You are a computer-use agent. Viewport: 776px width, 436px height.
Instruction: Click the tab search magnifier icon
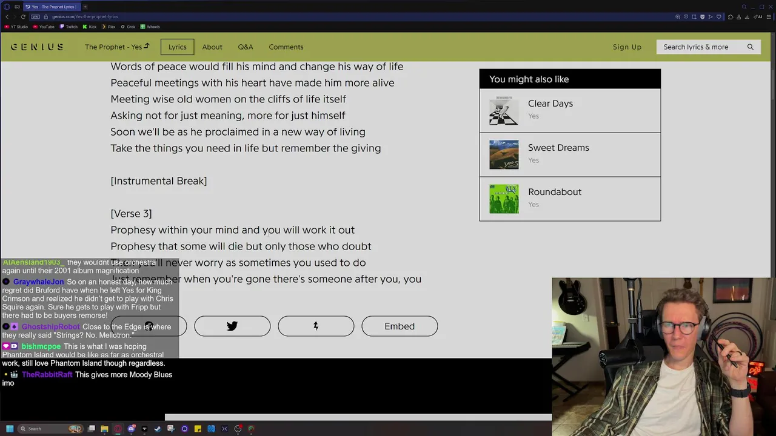pyautogui.click(x=744, y=7)
